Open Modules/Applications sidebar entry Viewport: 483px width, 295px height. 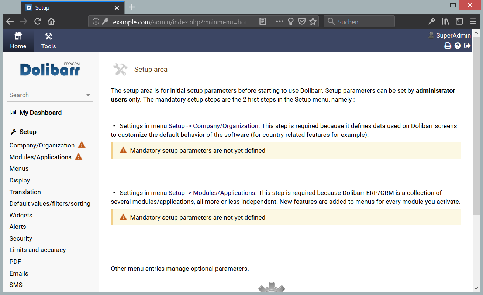click(x=41, y=157)
